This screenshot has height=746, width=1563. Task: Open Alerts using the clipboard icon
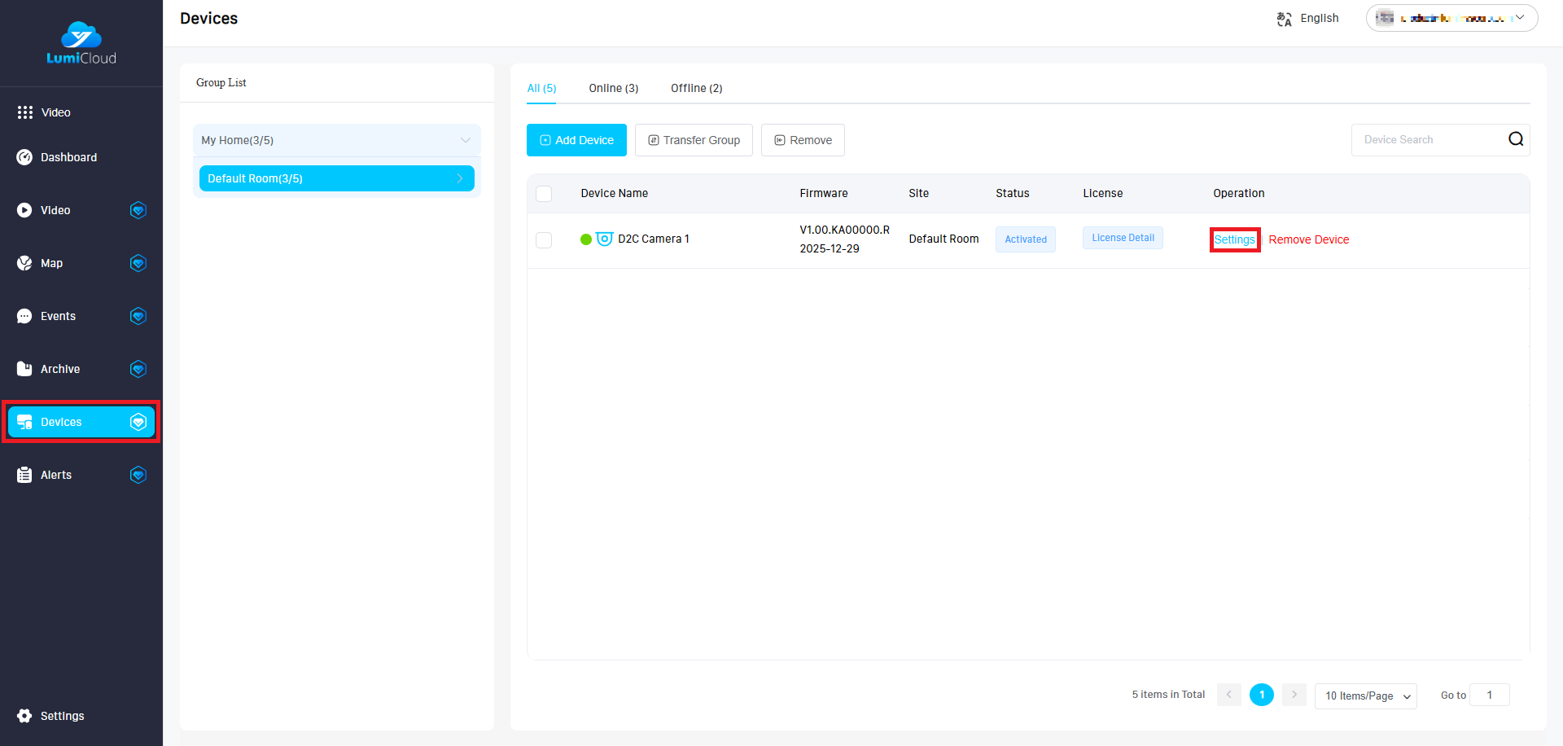click(x=24, y=475)
